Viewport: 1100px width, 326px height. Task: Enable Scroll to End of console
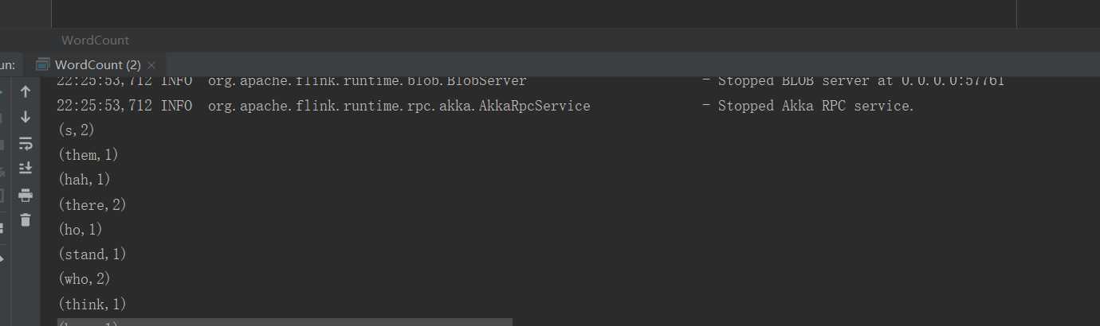tap(26, 169)
